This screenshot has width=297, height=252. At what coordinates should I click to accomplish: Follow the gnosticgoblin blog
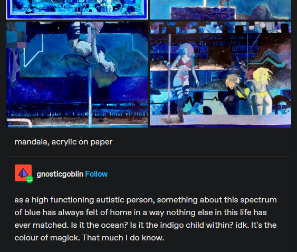[x=96, y=174]
